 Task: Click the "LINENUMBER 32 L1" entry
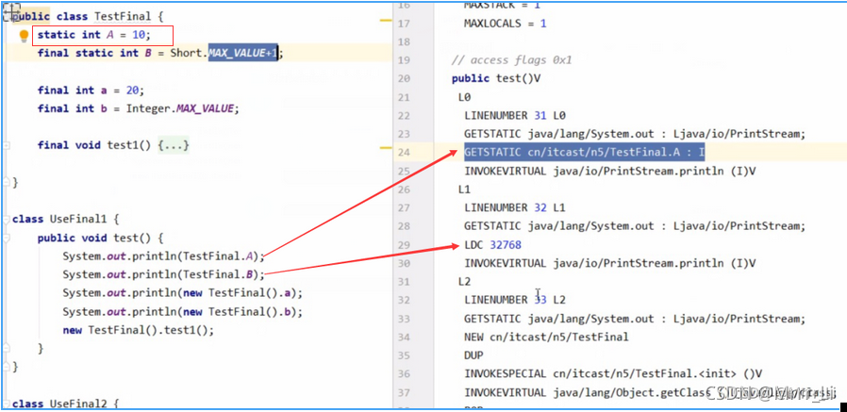514,207
